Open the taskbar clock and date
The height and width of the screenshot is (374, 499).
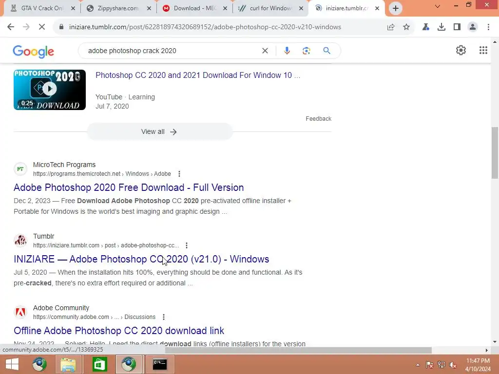pyautogui.click(x=478, y=365)
